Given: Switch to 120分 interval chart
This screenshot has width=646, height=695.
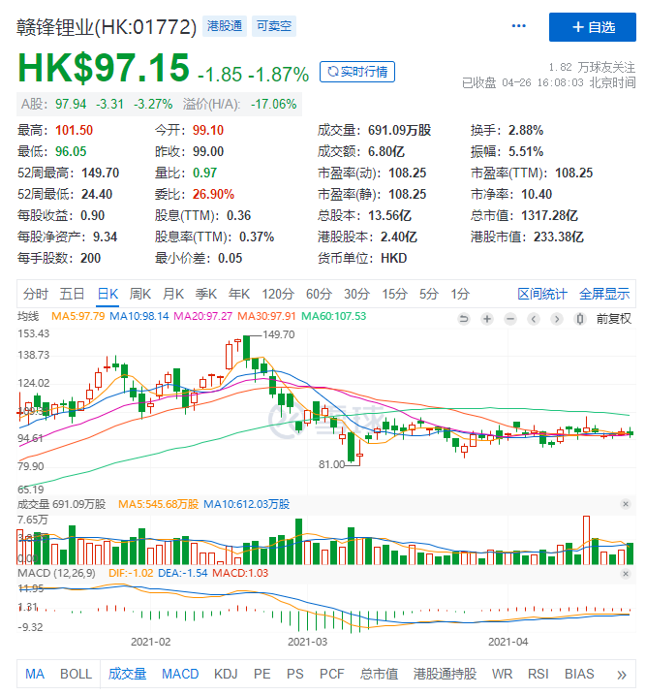Looking at the screenshot, I should (278, 294).
